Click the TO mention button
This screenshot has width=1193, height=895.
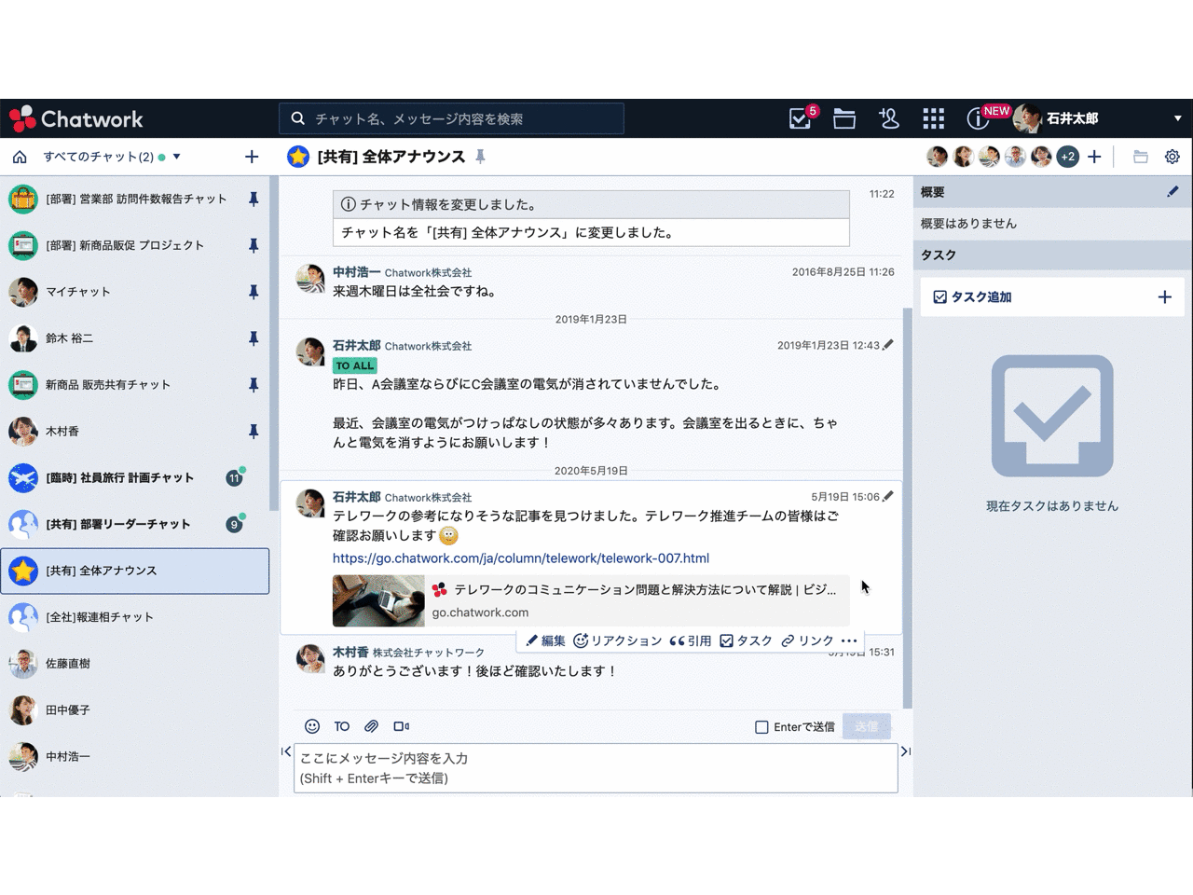[x=342, y=726]
